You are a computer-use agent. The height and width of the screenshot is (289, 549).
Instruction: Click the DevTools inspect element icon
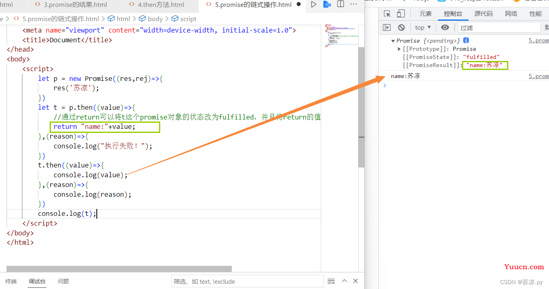tap(387, 14)
